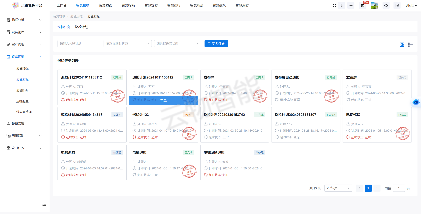Image resolution: width=421 pixels, height=214 pixels.
Task: Expand 设备告警 menu chevron
Action: click(x=40, y=123)
